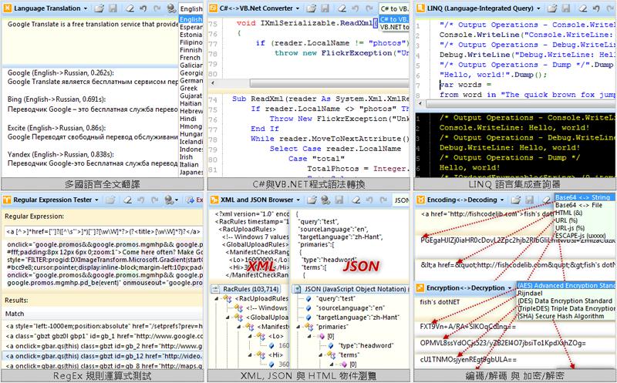This screenshot has height=383, width=617.
Task: Collapse terms node in JSON tree
Action: (319, 355)
